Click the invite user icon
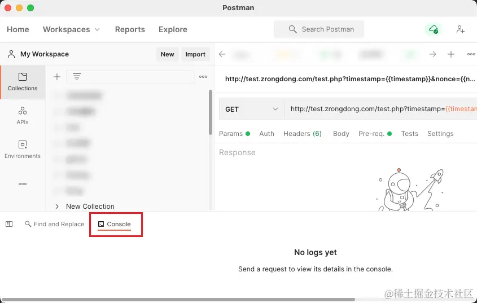 pos(461,29)
